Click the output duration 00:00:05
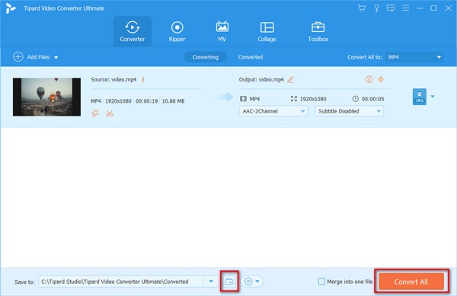 372,99
